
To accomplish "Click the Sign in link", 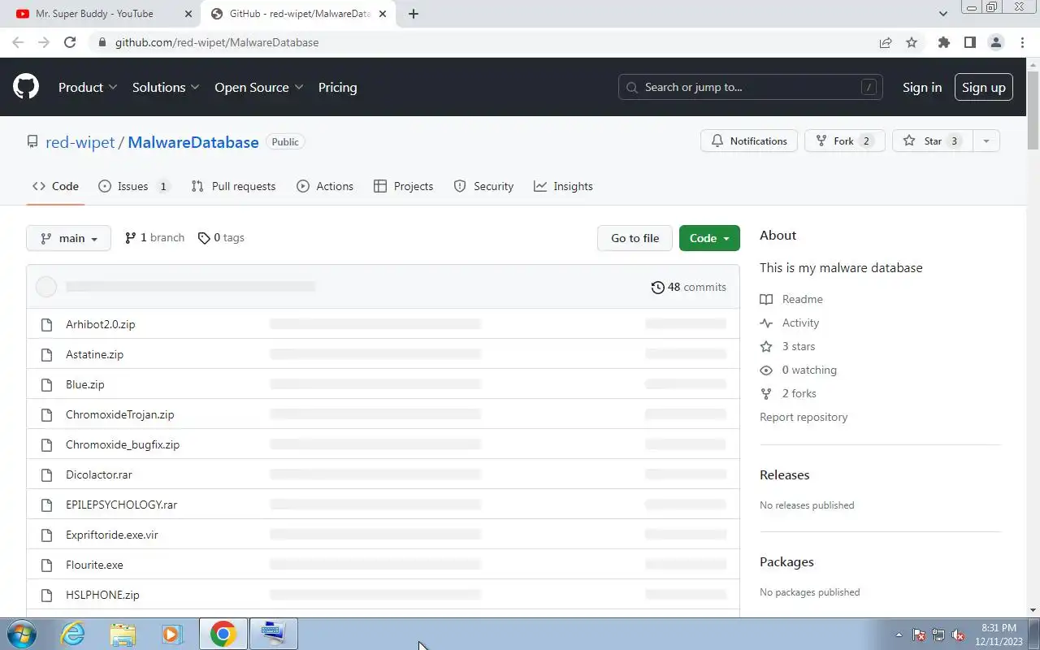I will [922, 87].
